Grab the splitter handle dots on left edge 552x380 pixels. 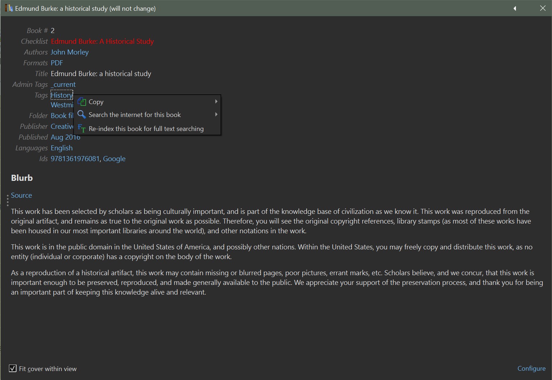point(8,200)
